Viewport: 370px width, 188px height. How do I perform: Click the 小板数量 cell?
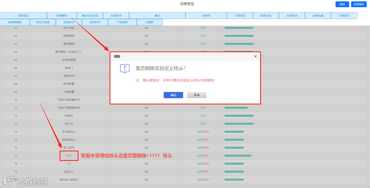click(x=69, y=92)
